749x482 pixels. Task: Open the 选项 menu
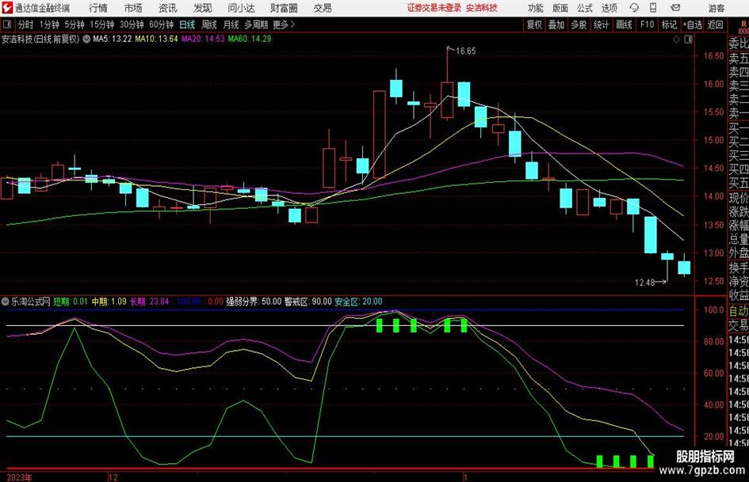click(609, 8)
